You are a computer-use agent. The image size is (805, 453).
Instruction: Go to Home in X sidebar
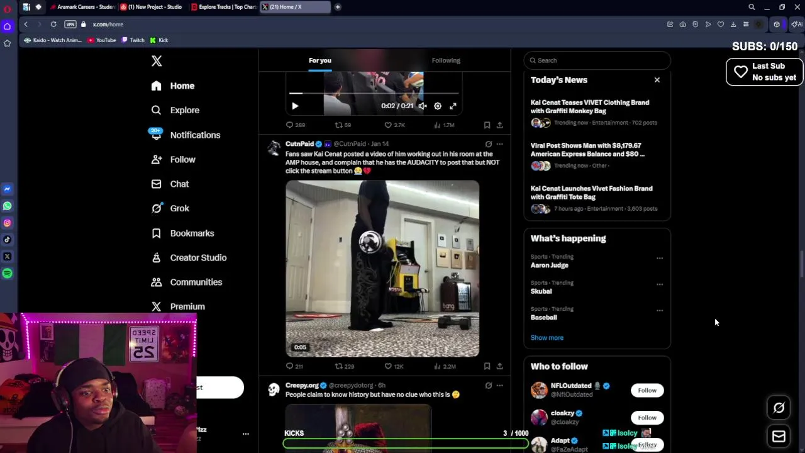(173, 86)
